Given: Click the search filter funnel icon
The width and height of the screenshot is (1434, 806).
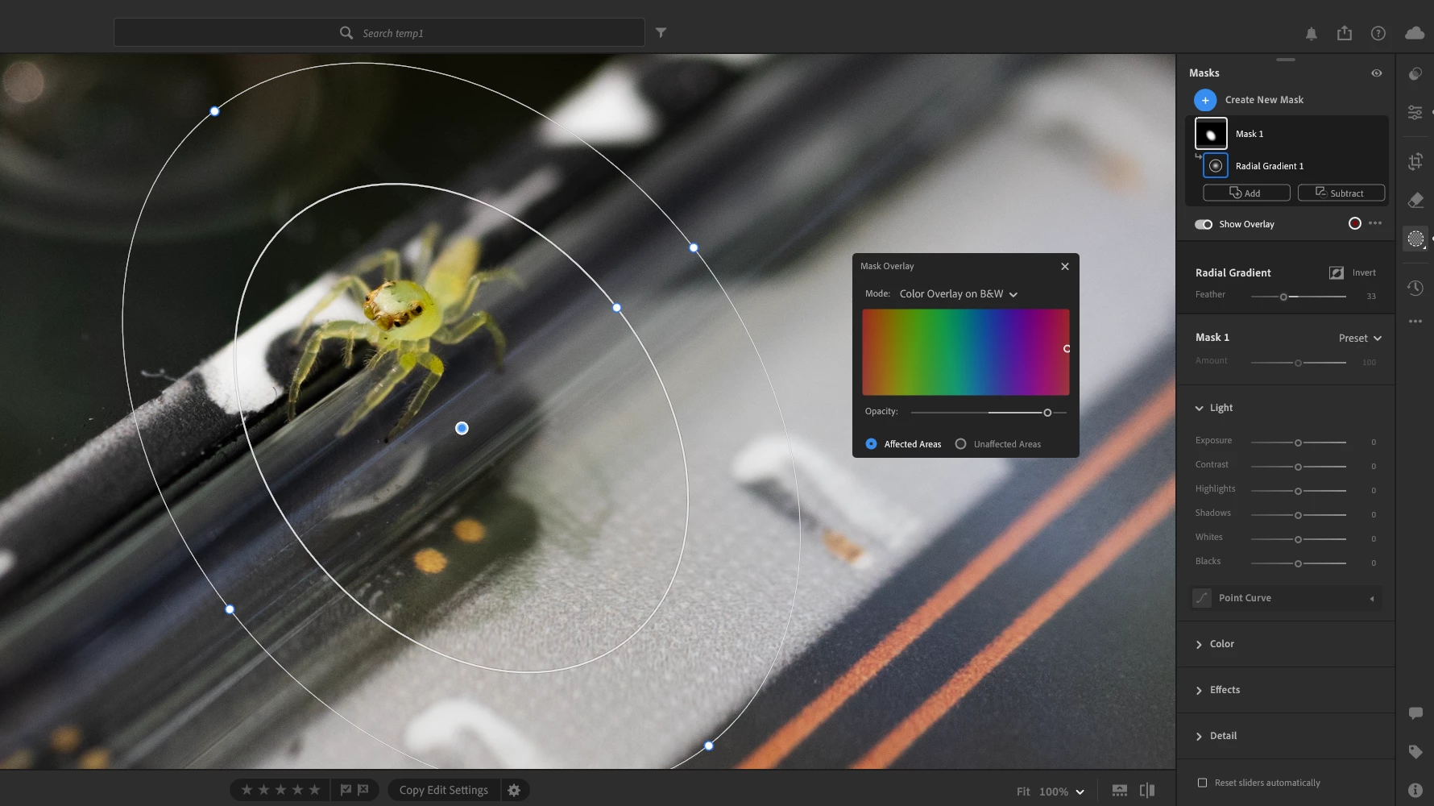Looking at the screenshot, I should 661,33.
